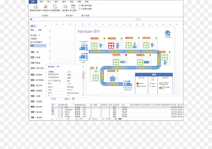
Task: Select the bold active SC data tab
Action: tap(118, 119)
